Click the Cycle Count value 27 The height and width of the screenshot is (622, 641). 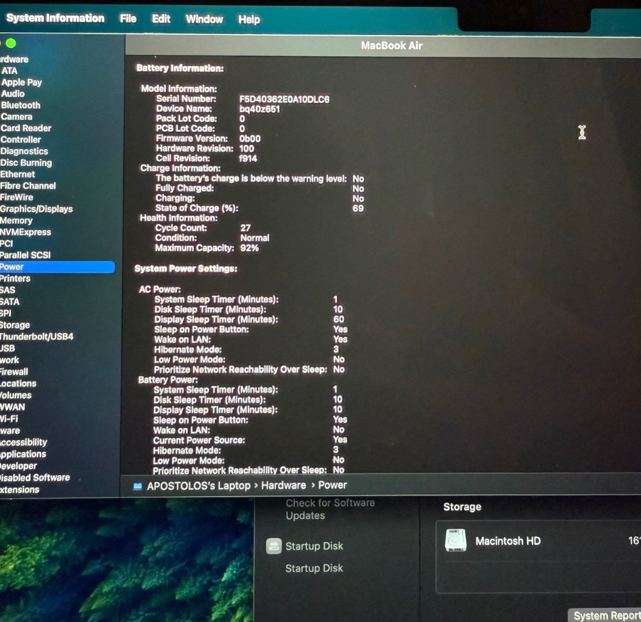246,228
